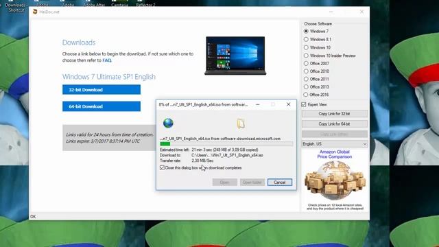Select the Windows 10 radio button
Screen dimensions: 439x247
click(306, 47)
